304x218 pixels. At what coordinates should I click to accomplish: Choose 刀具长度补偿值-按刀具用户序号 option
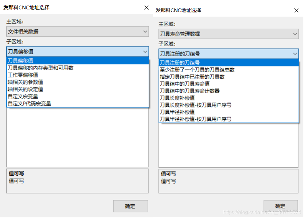pos(228,105)
